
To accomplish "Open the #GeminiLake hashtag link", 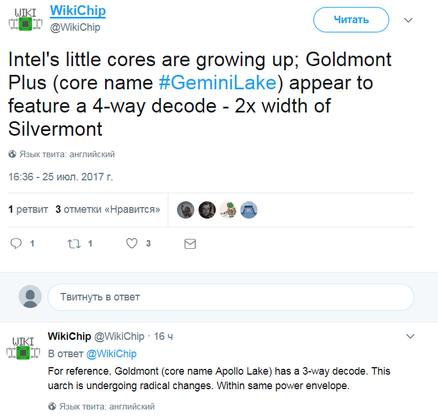I will (x=217, y=84).
